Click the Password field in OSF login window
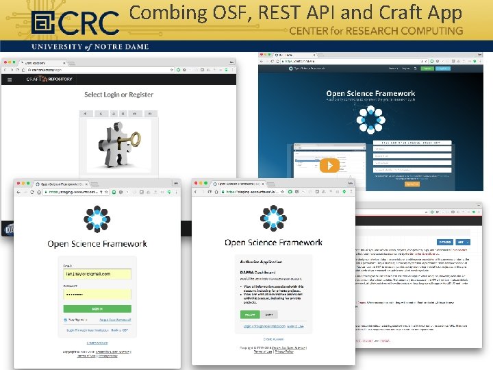This screenshot has height=370, width=493. 97,295
